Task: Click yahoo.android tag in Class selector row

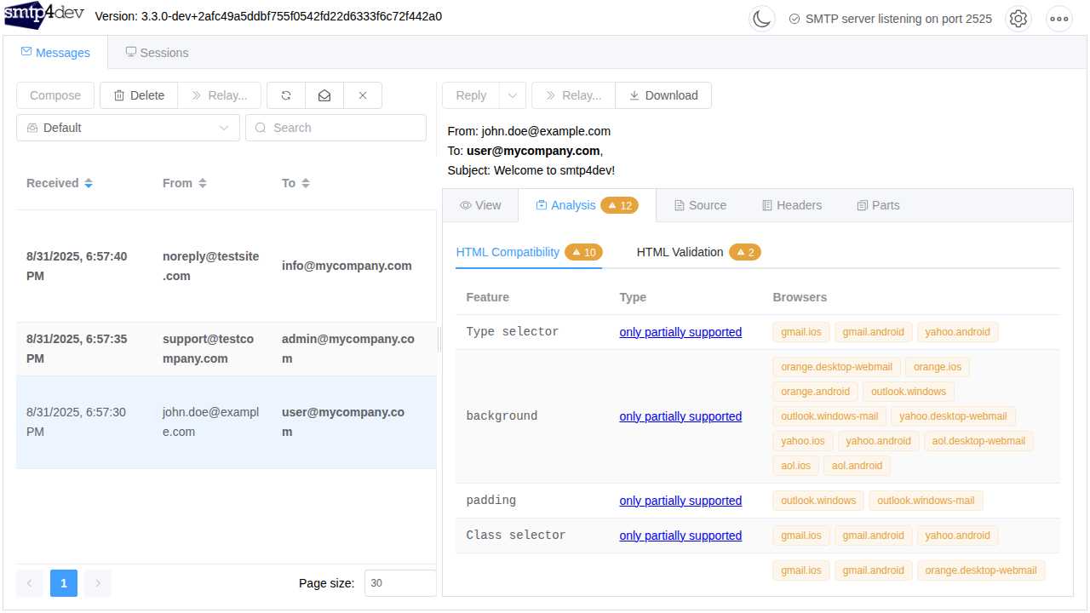Action: [x=957, y=536]
